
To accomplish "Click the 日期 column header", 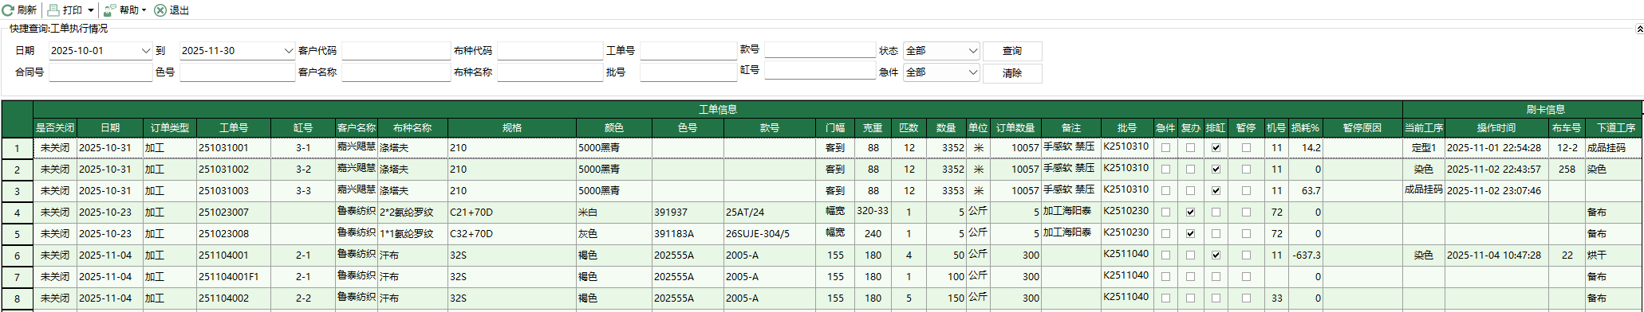I will tap(110, 127).
